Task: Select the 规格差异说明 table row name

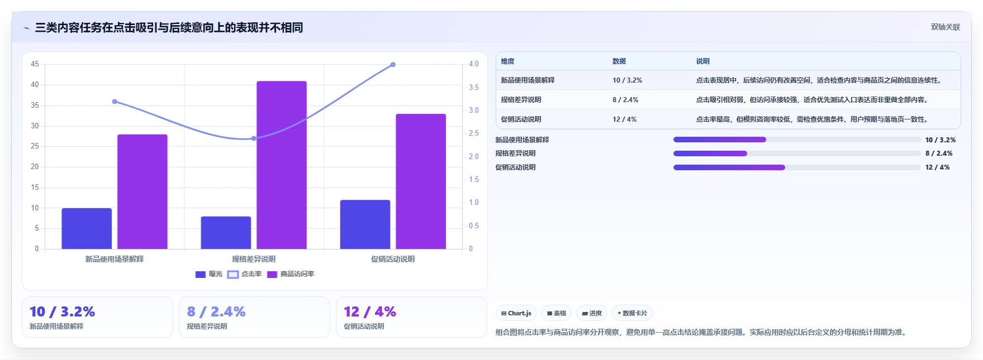Action: (x=521, y=100)
